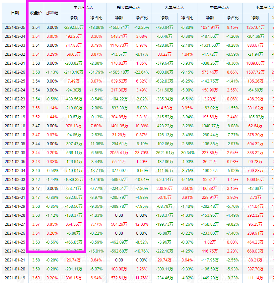The height and width of the screenshot is (283, 274).
Task: Click the value 1537.72万
Action: point(255,72)
